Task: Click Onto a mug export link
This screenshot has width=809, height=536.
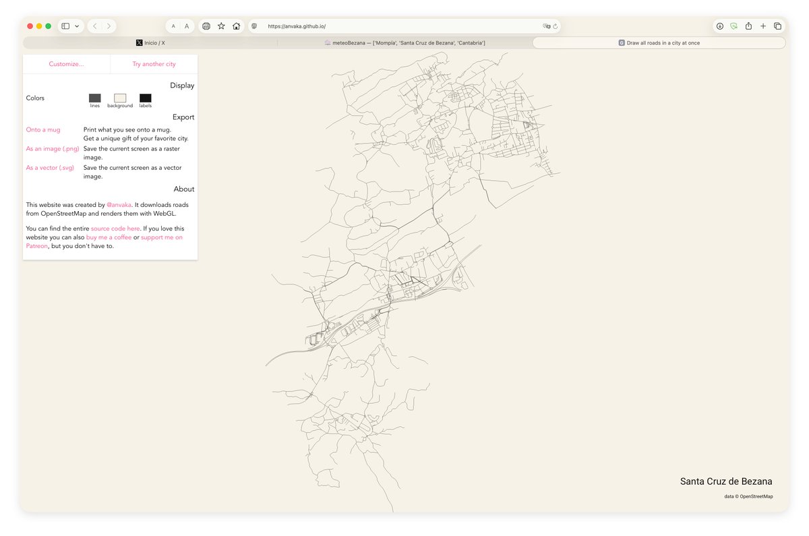Action: 43,129
